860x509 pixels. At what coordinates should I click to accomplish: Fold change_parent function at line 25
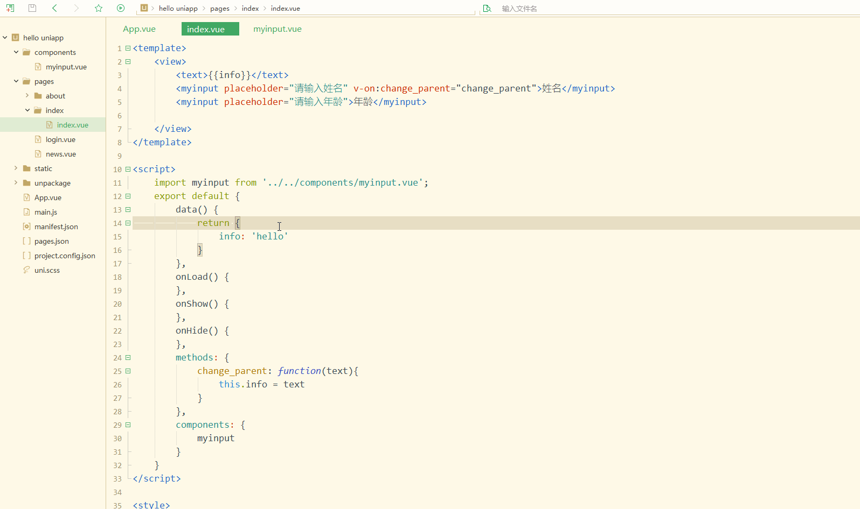click(128, 371)
